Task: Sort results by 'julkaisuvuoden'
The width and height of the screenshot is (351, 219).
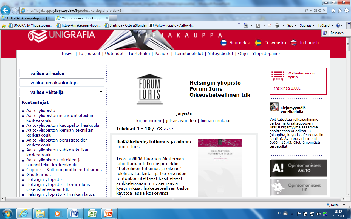Action: point(181,121)
